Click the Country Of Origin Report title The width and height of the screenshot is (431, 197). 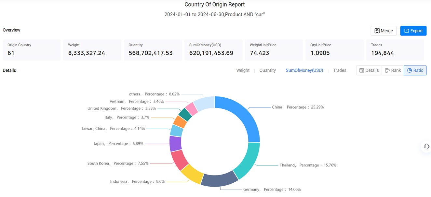(215, 5)
